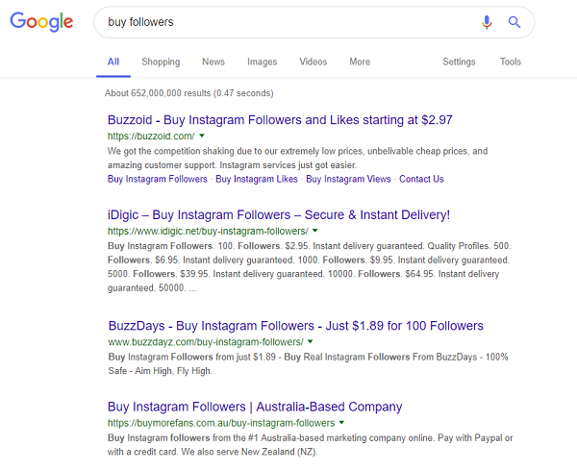
Task: Open the Videos tab
Action: 314,62
